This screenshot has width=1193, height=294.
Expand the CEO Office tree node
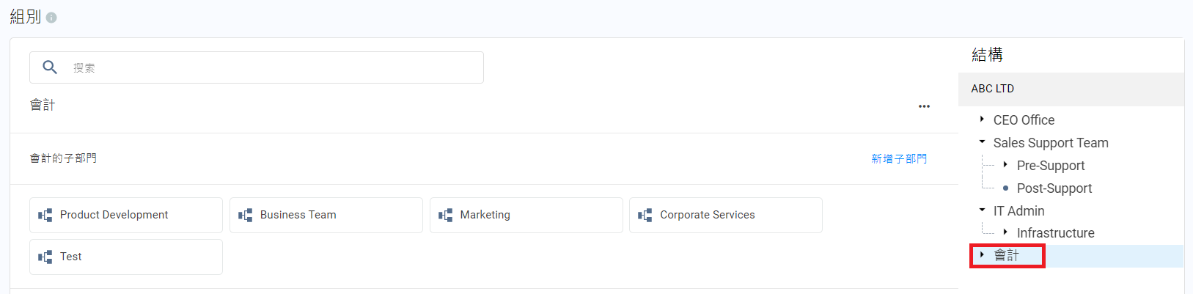982,120
